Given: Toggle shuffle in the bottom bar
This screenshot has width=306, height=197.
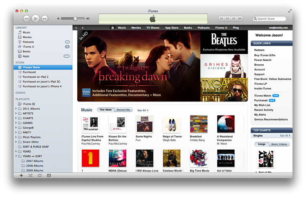Looking at the screenshot, I should click(x=30, y=175).
